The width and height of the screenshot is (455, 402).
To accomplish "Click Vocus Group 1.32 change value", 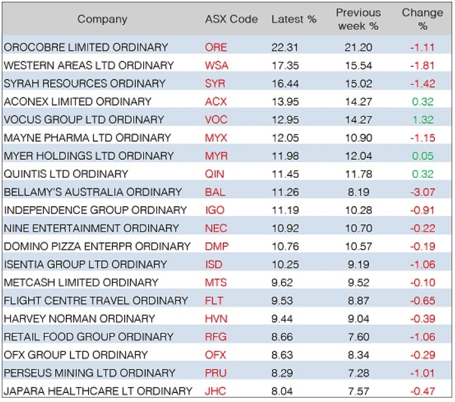I will pos(423,119).
